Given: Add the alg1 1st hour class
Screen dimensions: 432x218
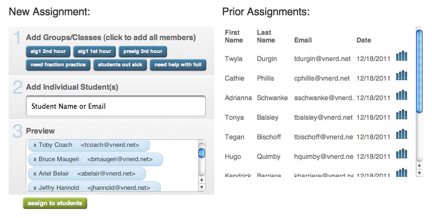Looking at the screenshot, I should (94, 52).
